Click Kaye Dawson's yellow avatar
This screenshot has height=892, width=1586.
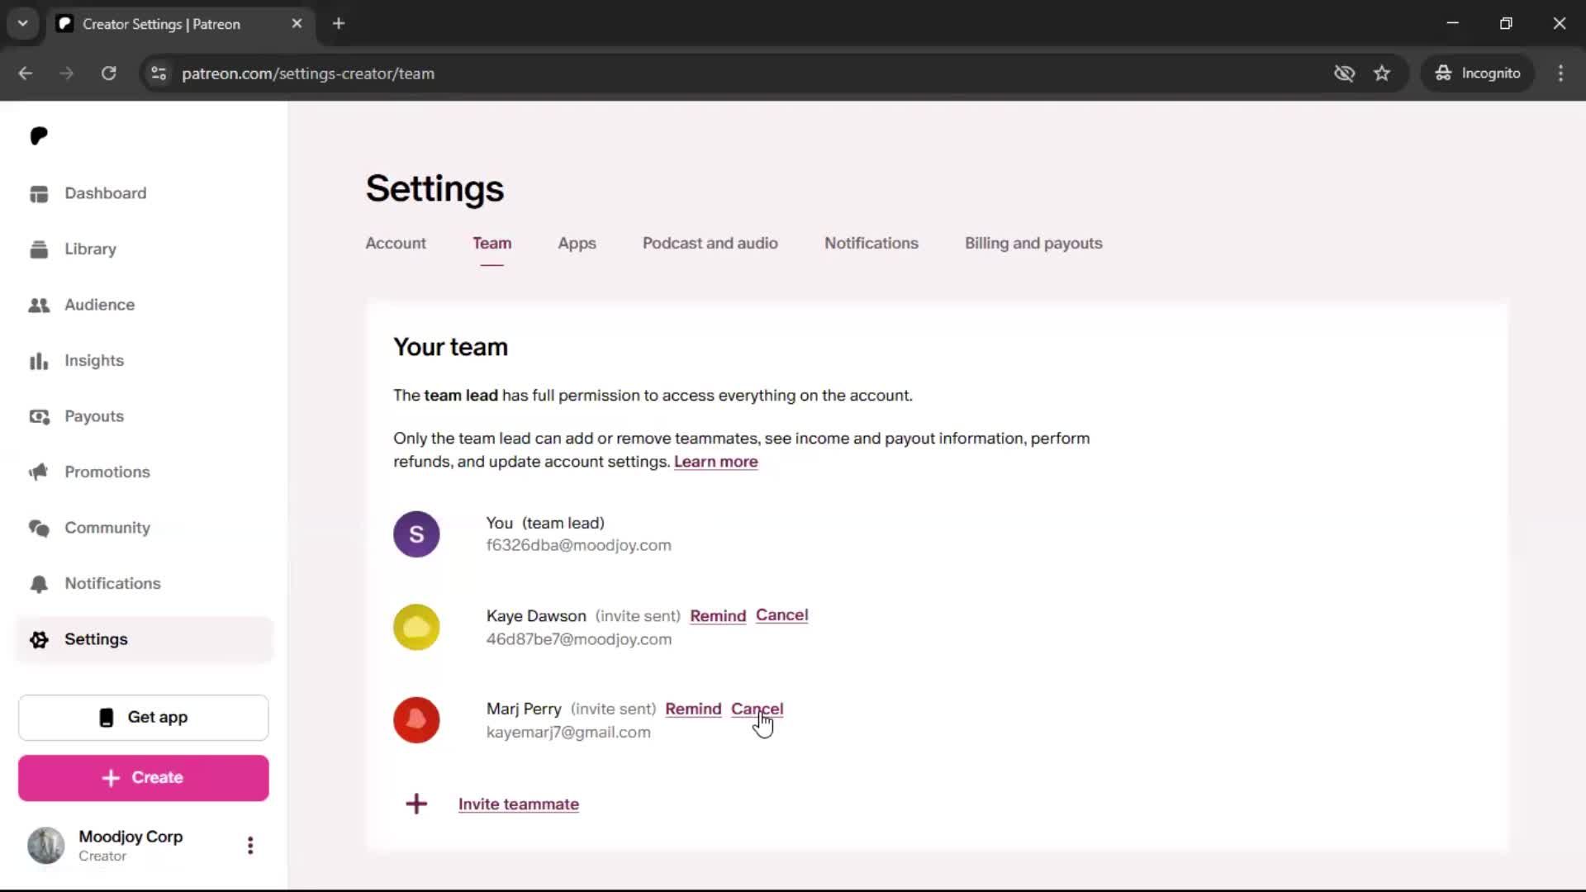coord(416,628)
